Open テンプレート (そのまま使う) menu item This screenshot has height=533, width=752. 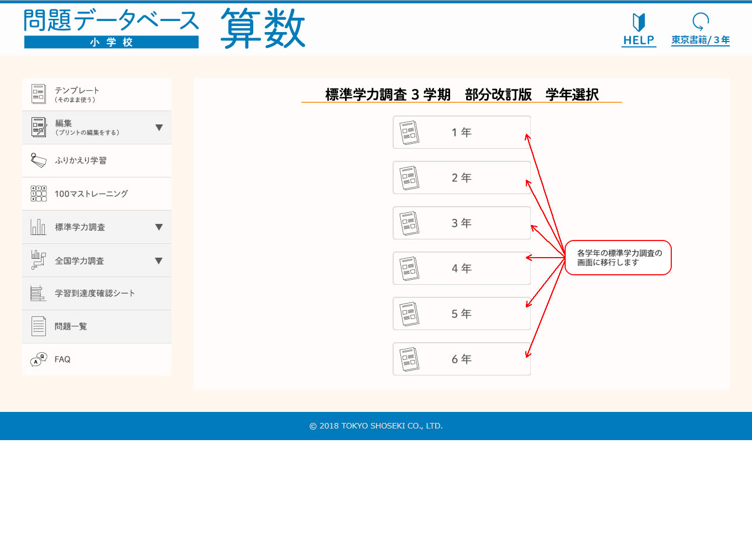[x=97, y=95]
